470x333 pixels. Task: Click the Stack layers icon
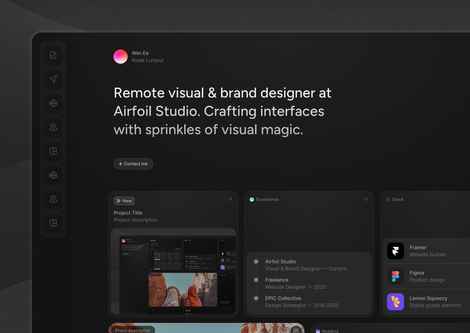(388, 199)
